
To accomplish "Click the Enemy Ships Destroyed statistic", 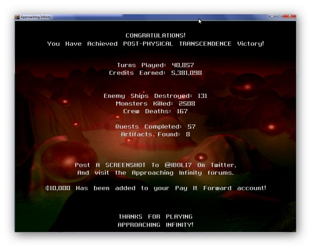I will click(155, 96).
